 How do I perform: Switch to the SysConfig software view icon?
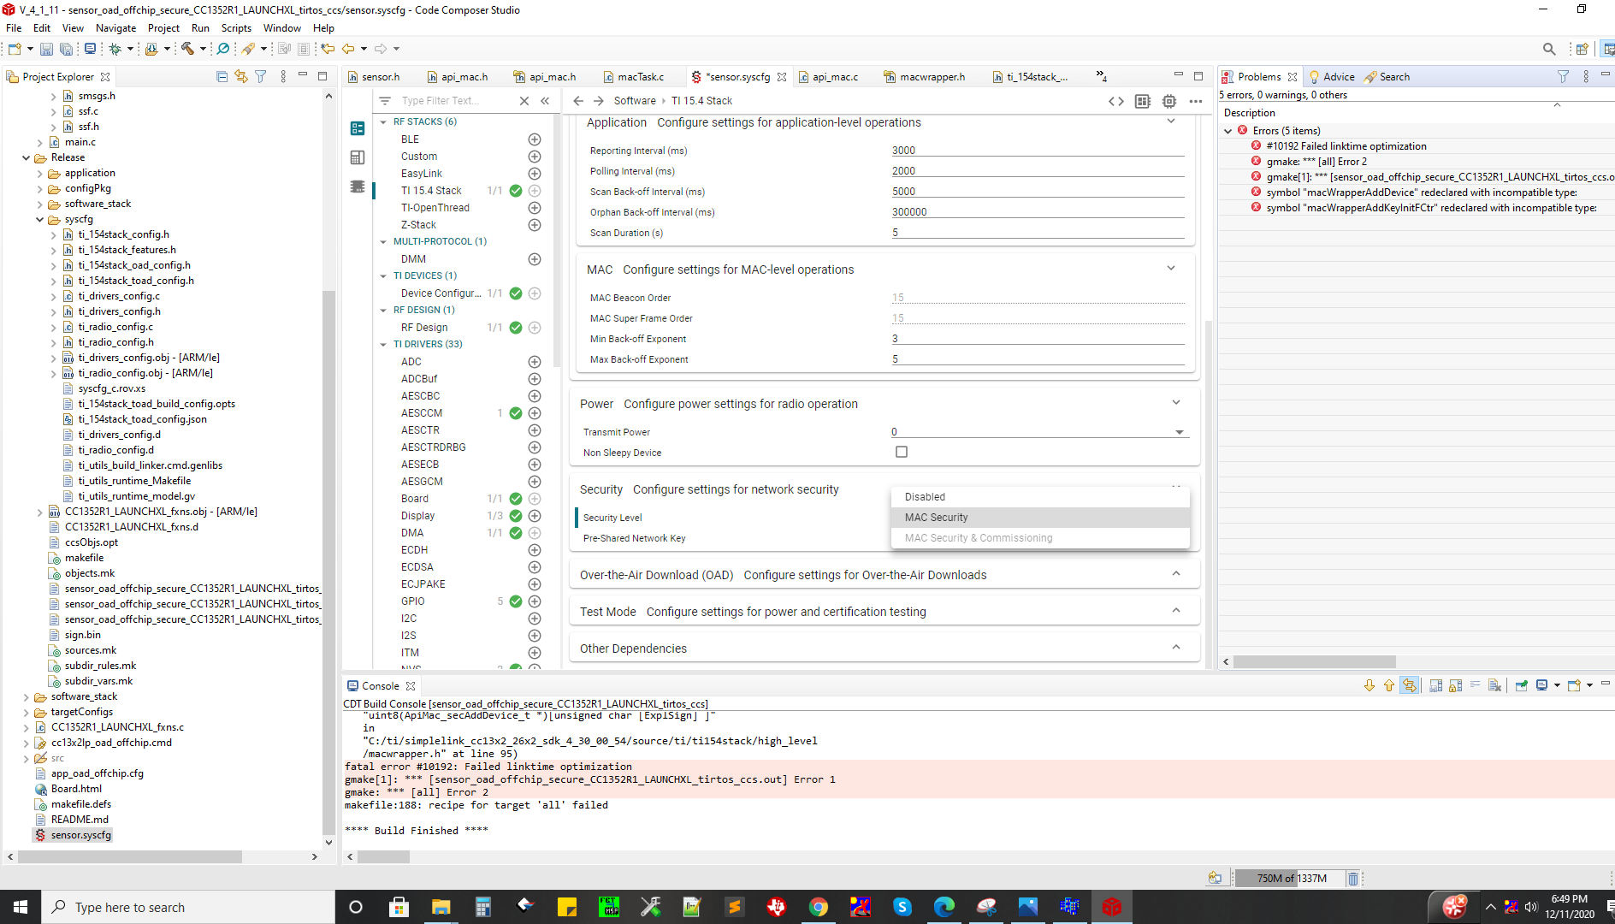point(358,128)
